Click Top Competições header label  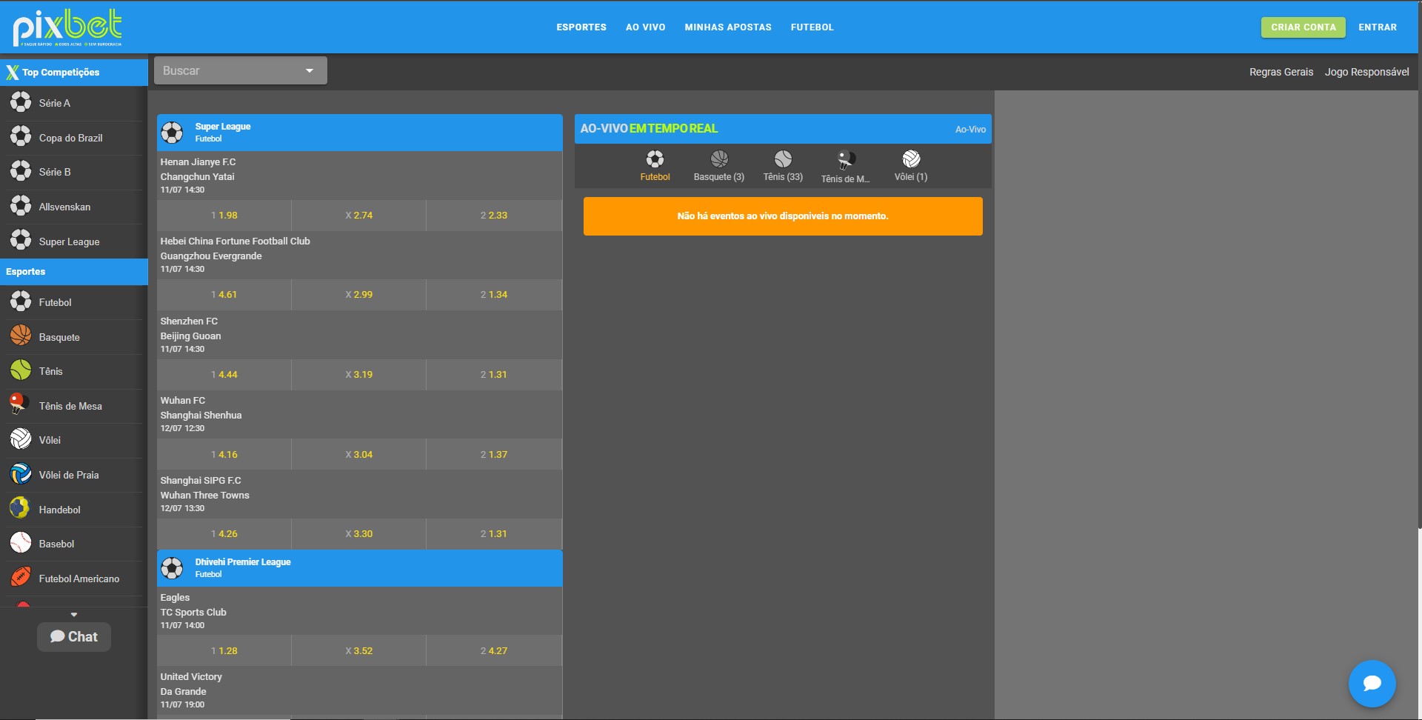pyautogui.click(x=61, y=73)
